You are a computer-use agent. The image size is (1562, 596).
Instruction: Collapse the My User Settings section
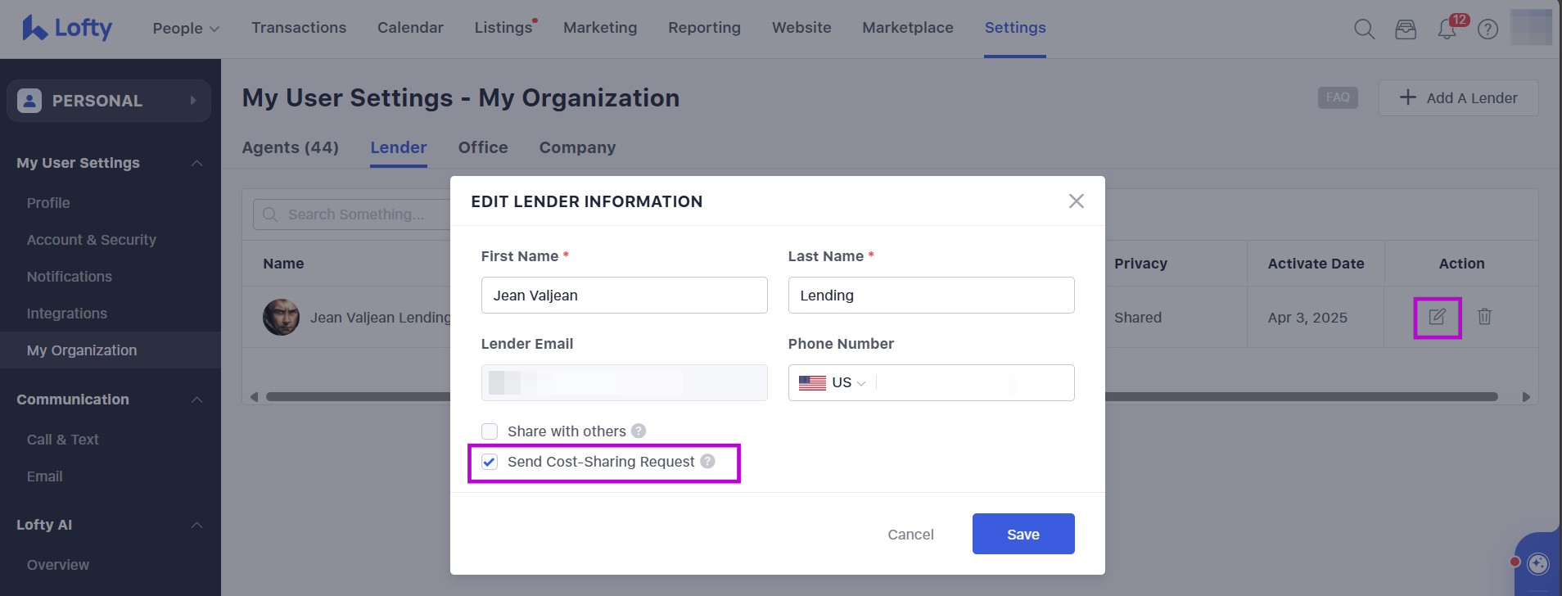[x=196, y=163]
